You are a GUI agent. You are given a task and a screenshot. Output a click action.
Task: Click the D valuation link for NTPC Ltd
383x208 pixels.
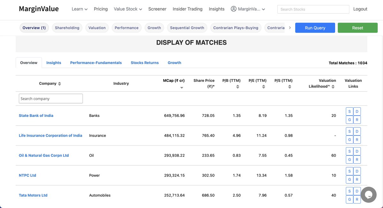[x=357, y=171]
